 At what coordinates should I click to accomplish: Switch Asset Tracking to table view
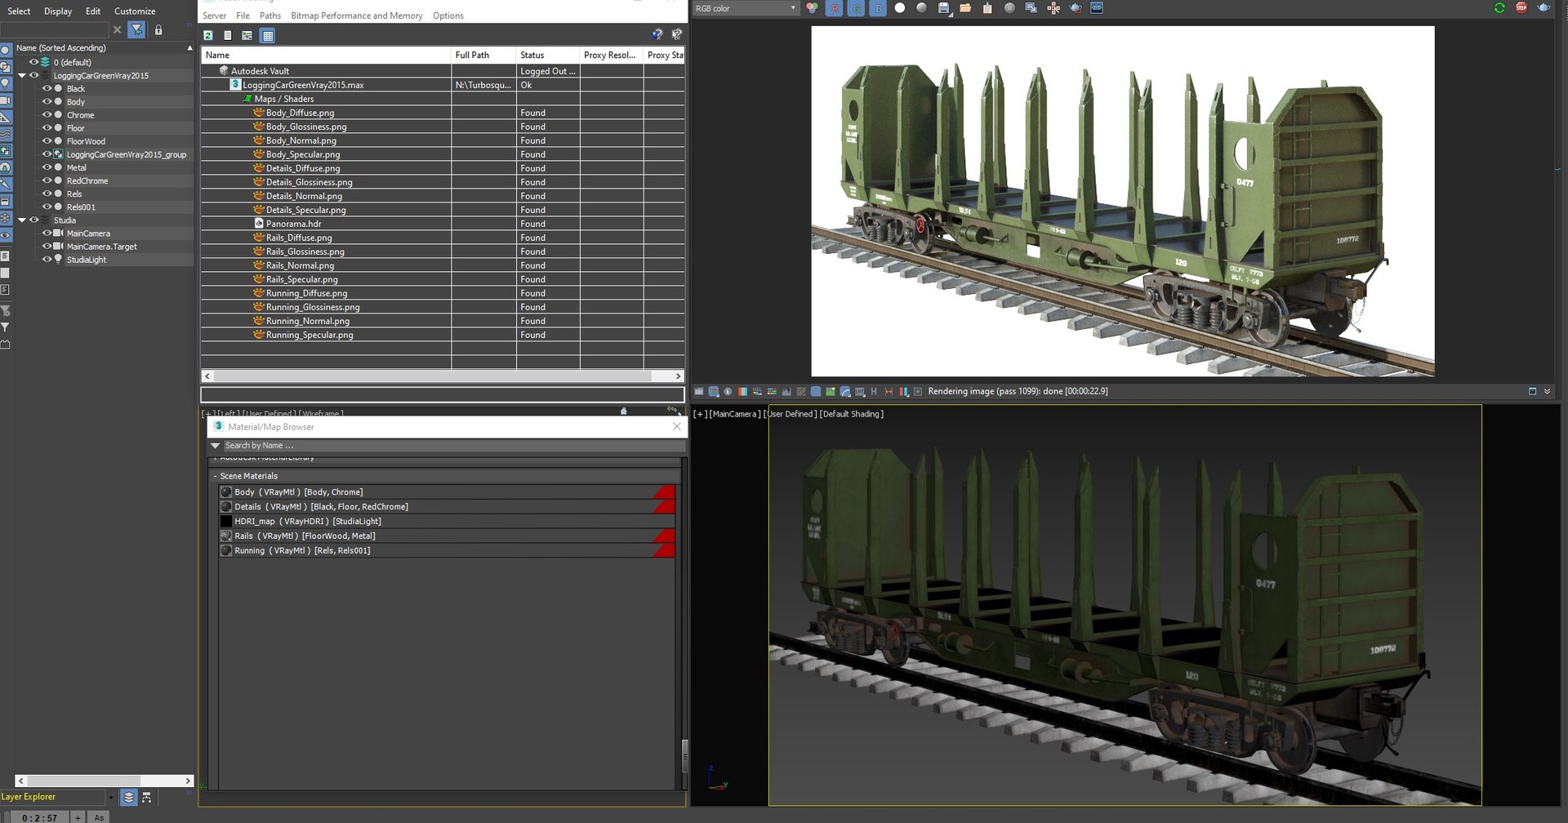pyautogui.click(x=267, y=35)
